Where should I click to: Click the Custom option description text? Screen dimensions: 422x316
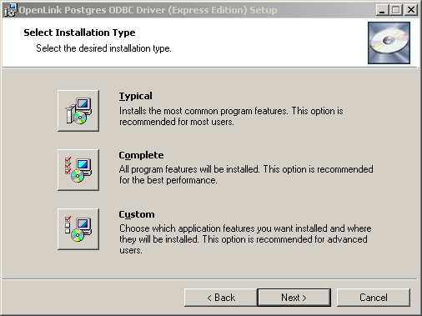(245, 239)
